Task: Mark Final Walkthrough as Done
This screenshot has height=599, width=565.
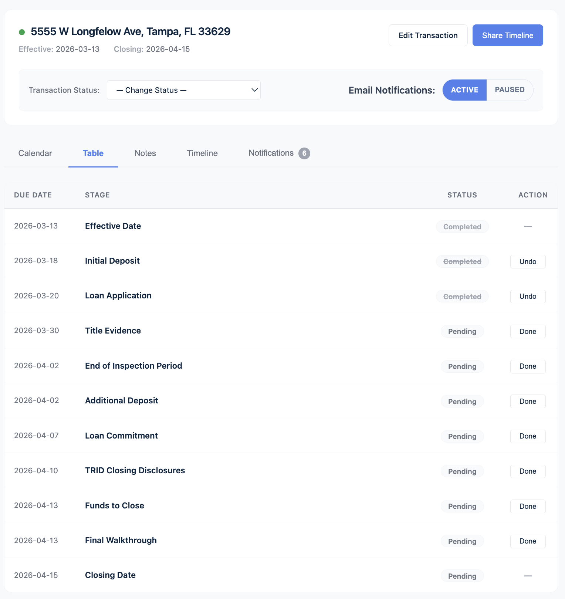Action: pos(528,541)
